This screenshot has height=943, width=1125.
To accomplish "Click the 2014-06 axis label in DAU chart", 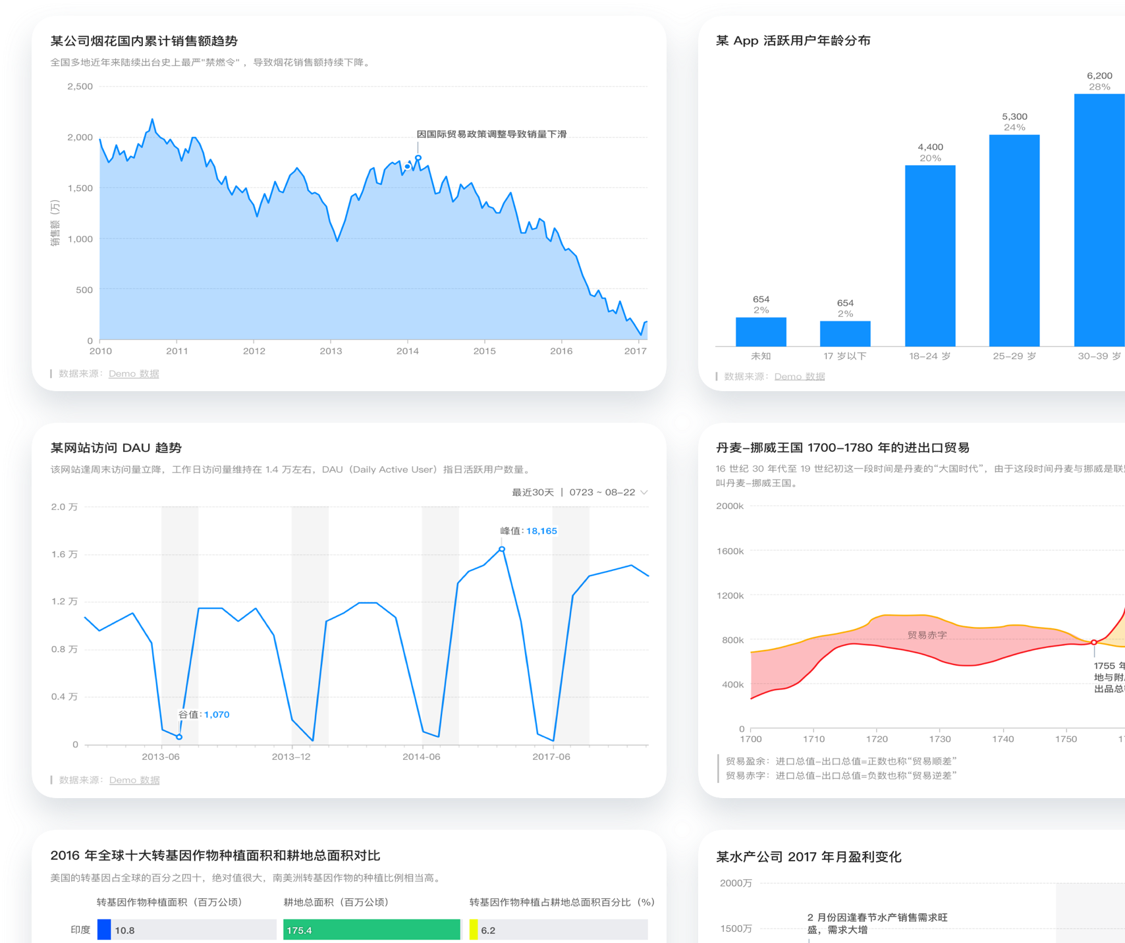I will pos(422,757).
